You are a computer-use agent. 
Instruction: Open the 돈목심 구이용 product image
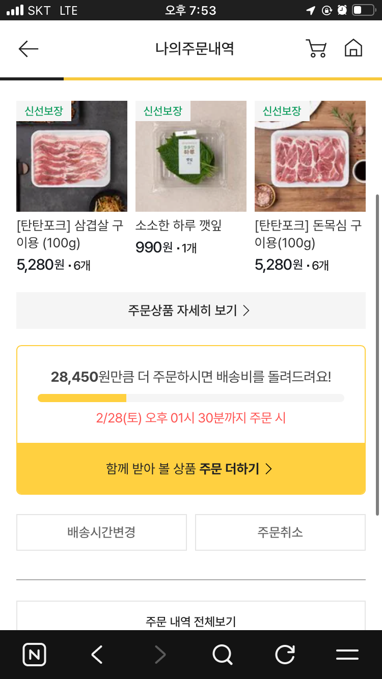[310, 156]
